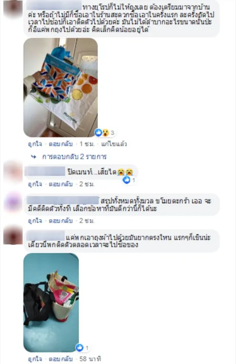Open second commenter's pink avatar
Screen dimensions: 236x364
click(x=13, y=172)
